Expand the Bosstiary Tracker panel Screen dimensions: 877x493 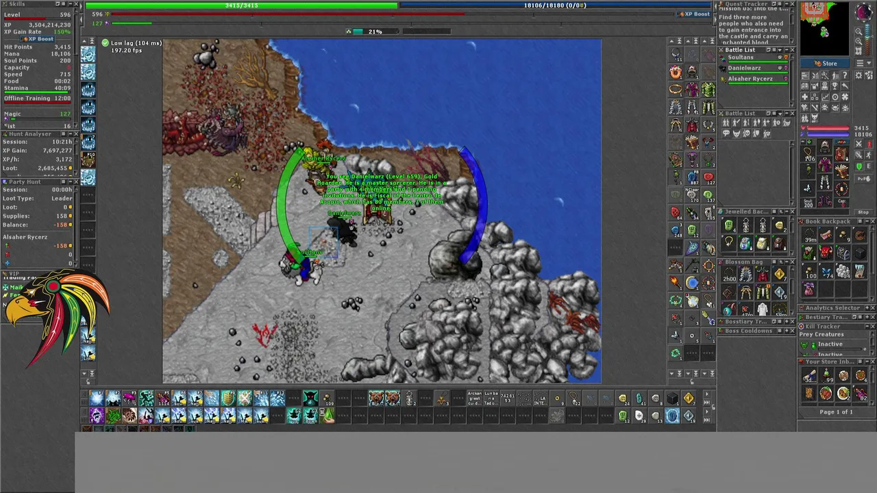pos(787,321)
